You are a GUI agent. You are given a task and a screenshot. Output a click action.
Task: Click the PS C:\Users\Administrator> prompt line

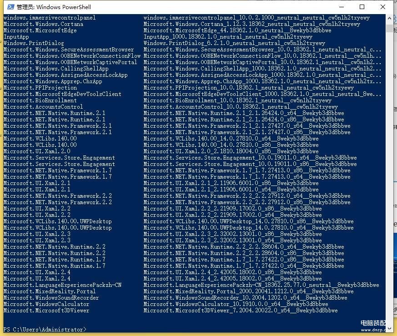click(45, 330)
